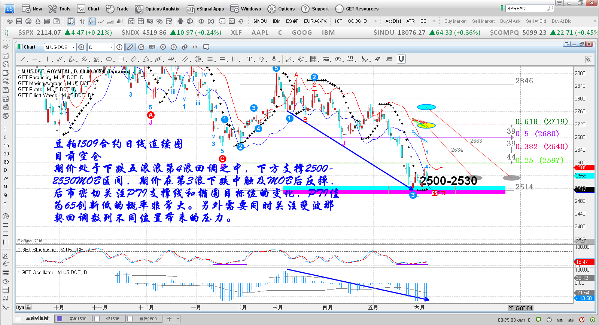Open the chart symbol settings gear

point(82,47)
